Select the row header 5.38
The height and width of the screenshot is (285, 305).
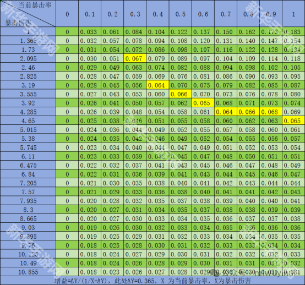[x=28, y=139]
